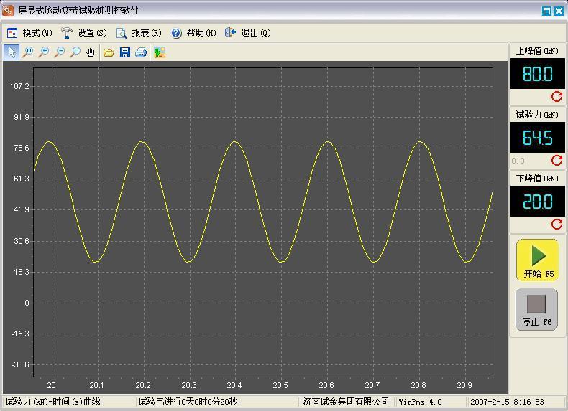Viewport: 568px width, 411px height.
Task: Select the hand pan tool
Action: click(x=91, y=52)
